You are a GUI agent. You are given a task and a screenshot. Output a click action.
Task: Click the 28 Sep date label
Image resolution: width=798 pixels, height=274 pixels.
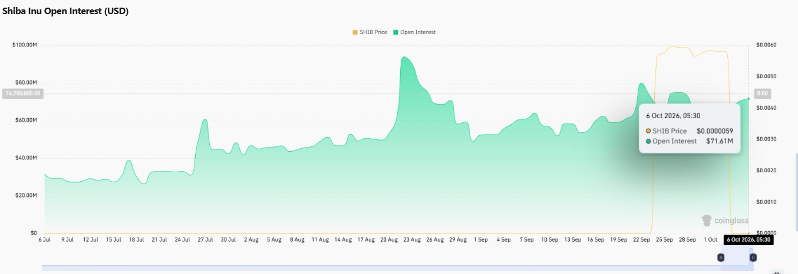(688, 240)
